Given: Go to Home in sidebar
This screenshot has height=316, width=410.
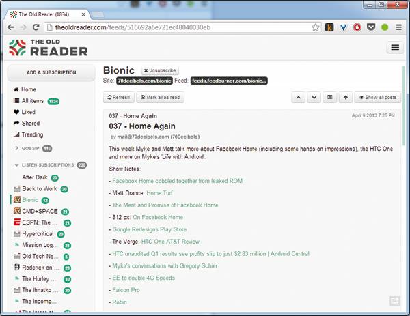Looking at the screenshot, I should [x=29, y=89].
